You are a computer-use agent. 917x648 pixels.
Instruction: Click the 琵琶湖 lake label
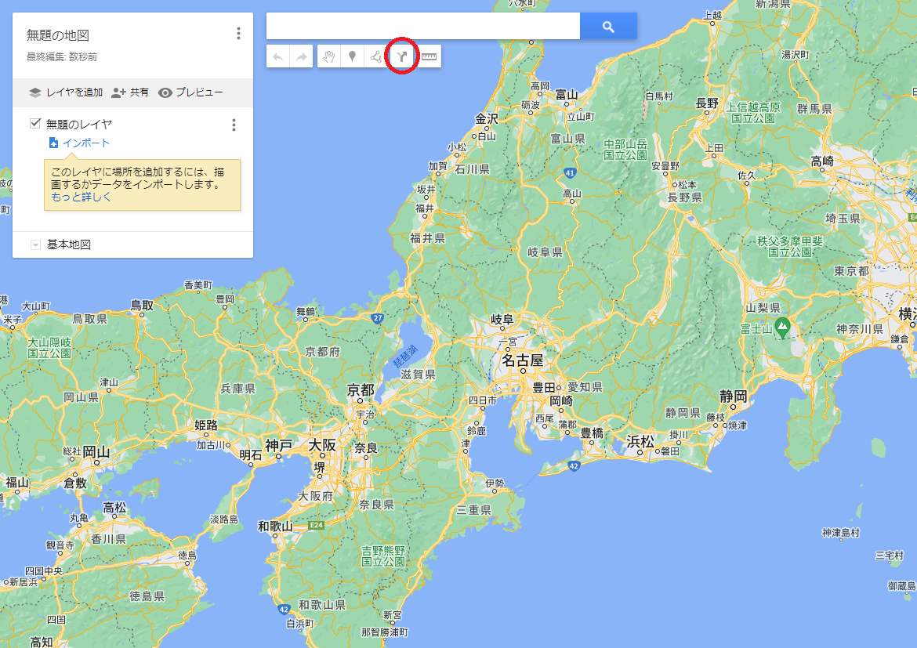404,357
